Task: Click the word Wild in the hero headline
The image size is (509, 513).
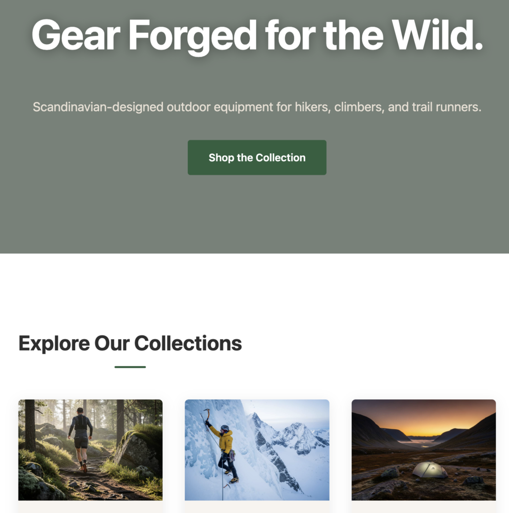Action: pyautogui.click(x=437, y=35)
